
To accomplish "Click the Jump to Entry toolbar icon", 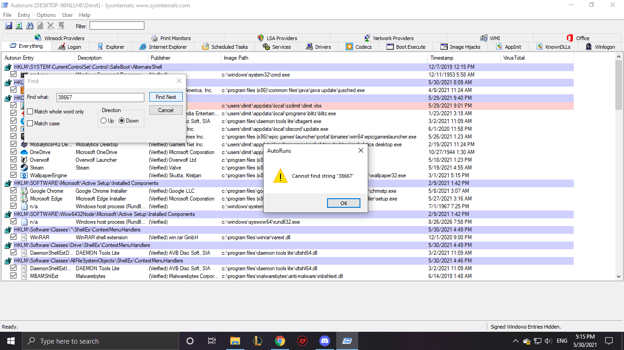I will [61, 26].
